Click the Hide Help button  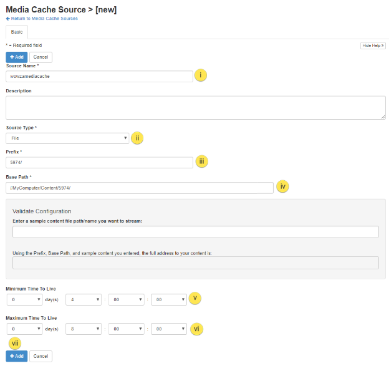point(373,46)
